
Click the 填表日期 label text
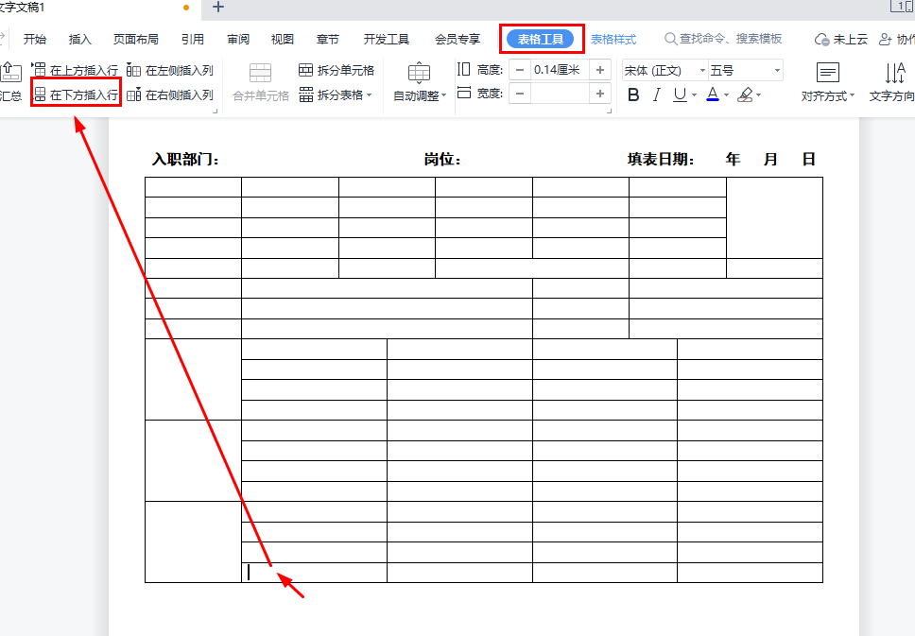[661, 160]
